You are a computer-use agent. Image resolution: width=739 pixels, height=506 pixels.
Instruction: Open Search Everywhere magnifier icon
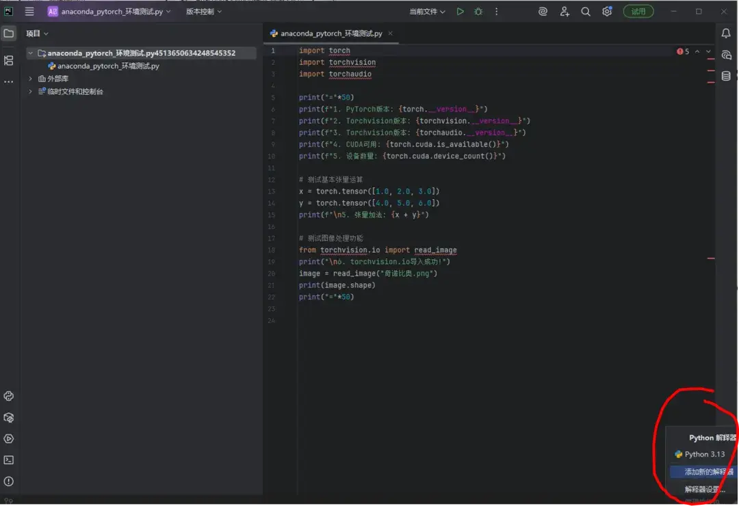point(585,11)
